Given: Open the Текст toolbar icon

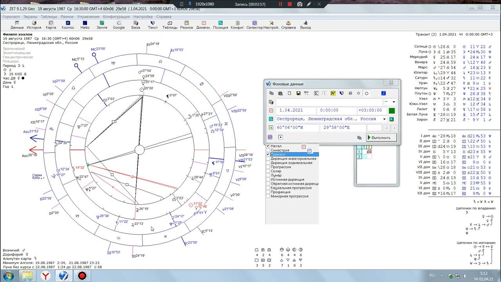Looking at the screenshot, I should click(x=153, y=25).
